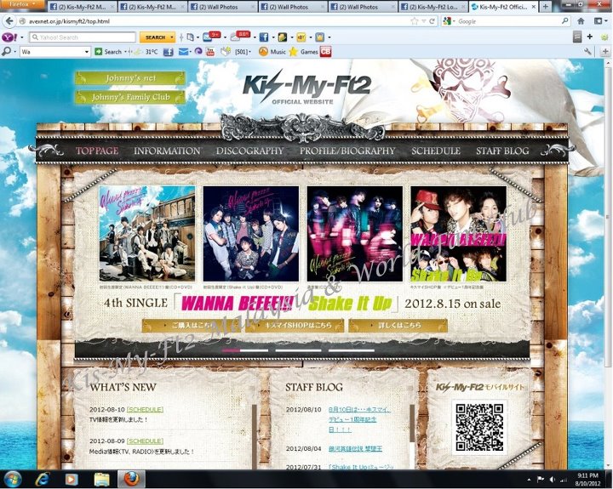Open the toolbar wrench settings icon
This screenshot has width=613, height=489.
pyautogui.click(x=587, y=51)
